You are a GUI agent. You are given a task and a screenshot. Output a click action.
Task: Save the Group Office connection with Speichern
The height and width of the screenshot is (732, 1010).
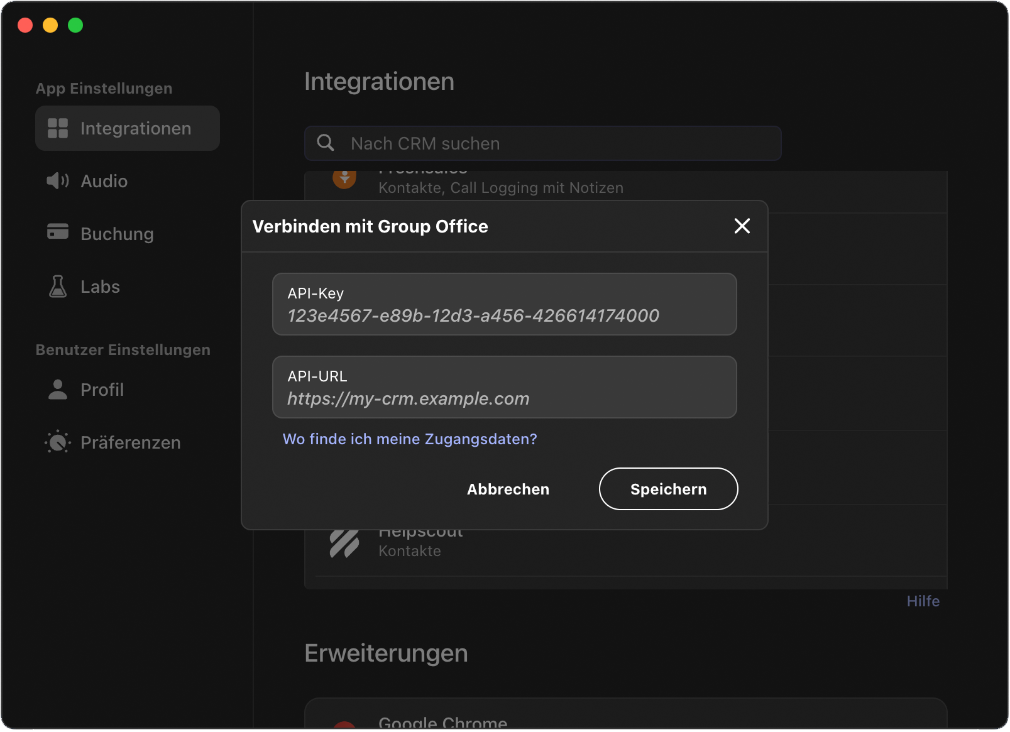668,489
